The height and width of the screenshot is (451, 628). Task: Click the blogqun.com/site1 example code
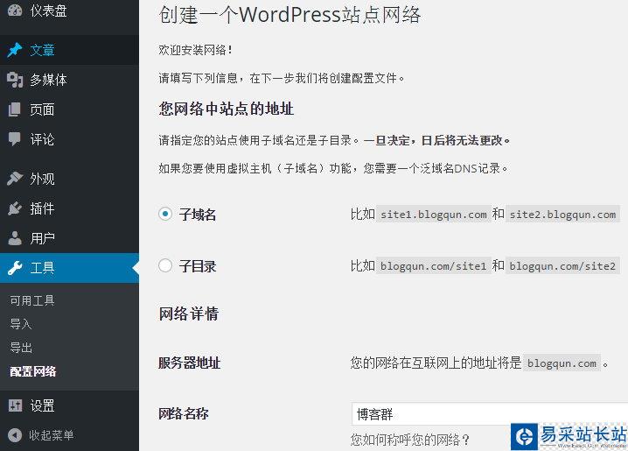click(433, 266)
